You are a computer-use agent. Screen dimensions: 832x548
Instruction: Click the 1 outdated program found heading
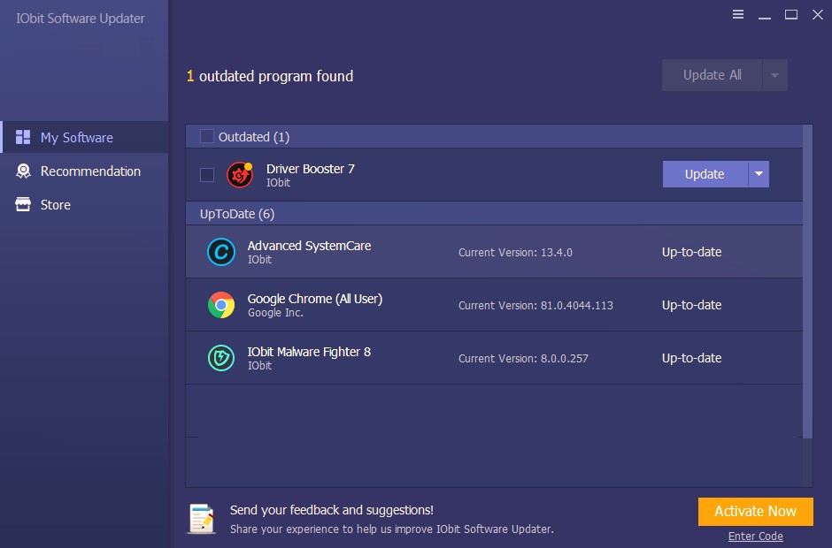[x=270, y=76]
